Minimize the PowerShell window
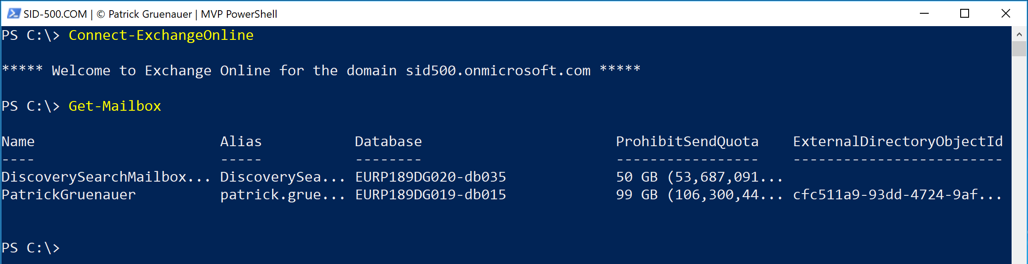 [x=924, y=14]
